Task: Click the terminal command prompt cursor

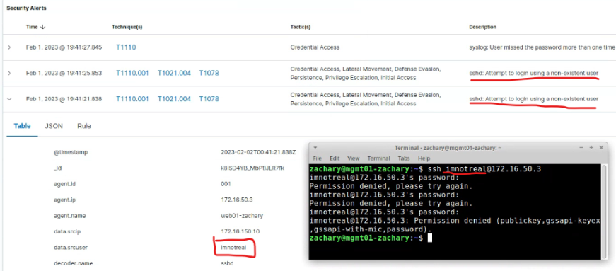Action: pyautogui.click(x=430, y=238)
